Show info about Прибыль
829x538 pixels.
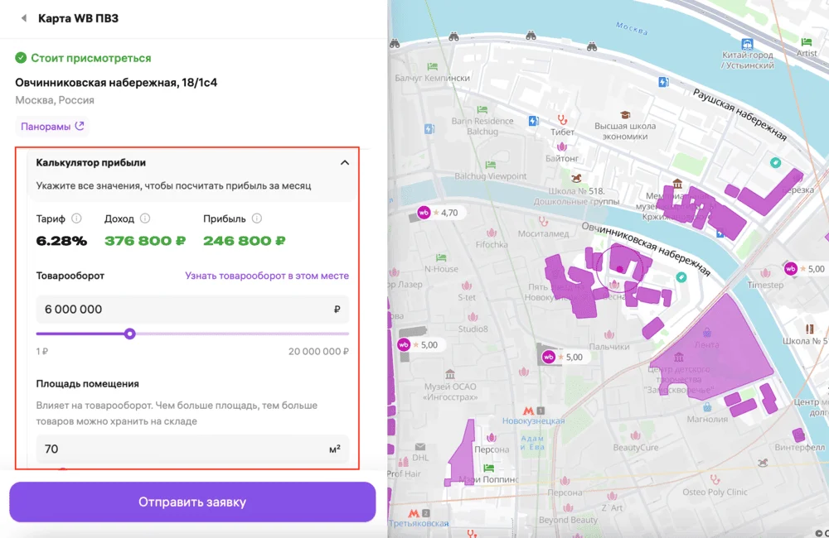click(x=257, y=218)
